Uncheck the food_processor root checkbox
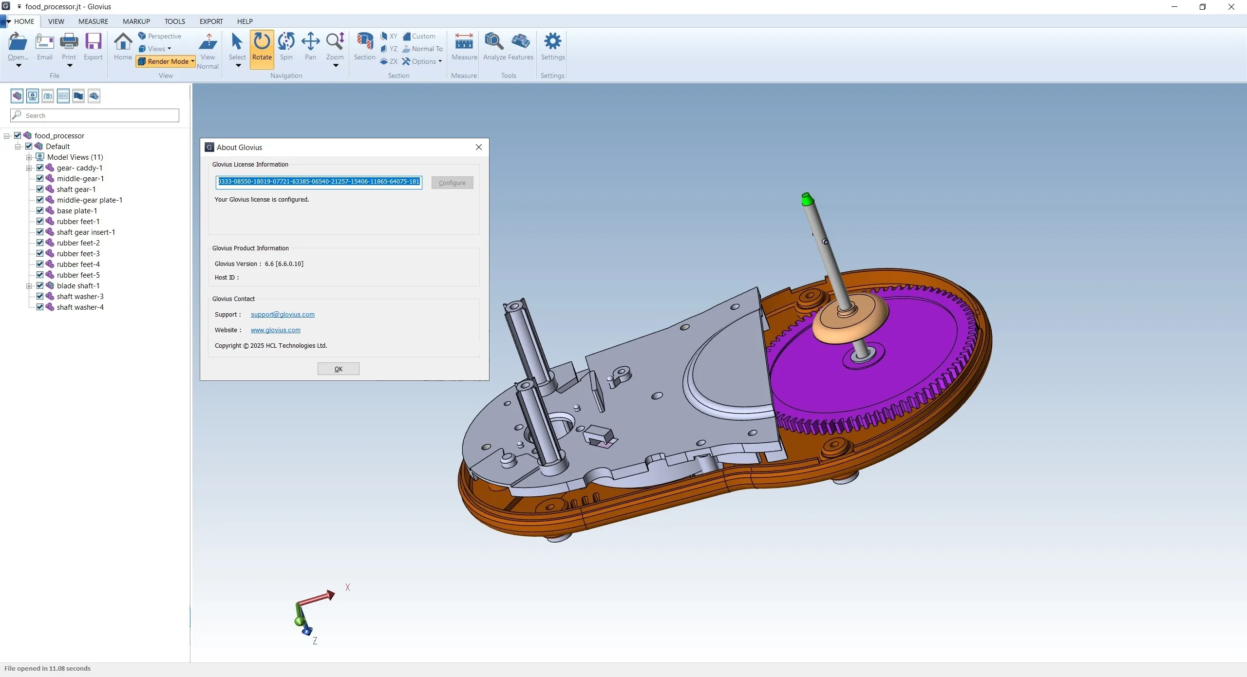 click(x=18, y=135)
